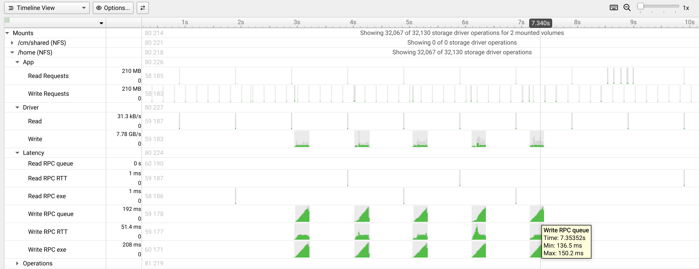The image size is (699, 269).
Task: Click the keyboard shortcuts icon
Action: point(614,8)
